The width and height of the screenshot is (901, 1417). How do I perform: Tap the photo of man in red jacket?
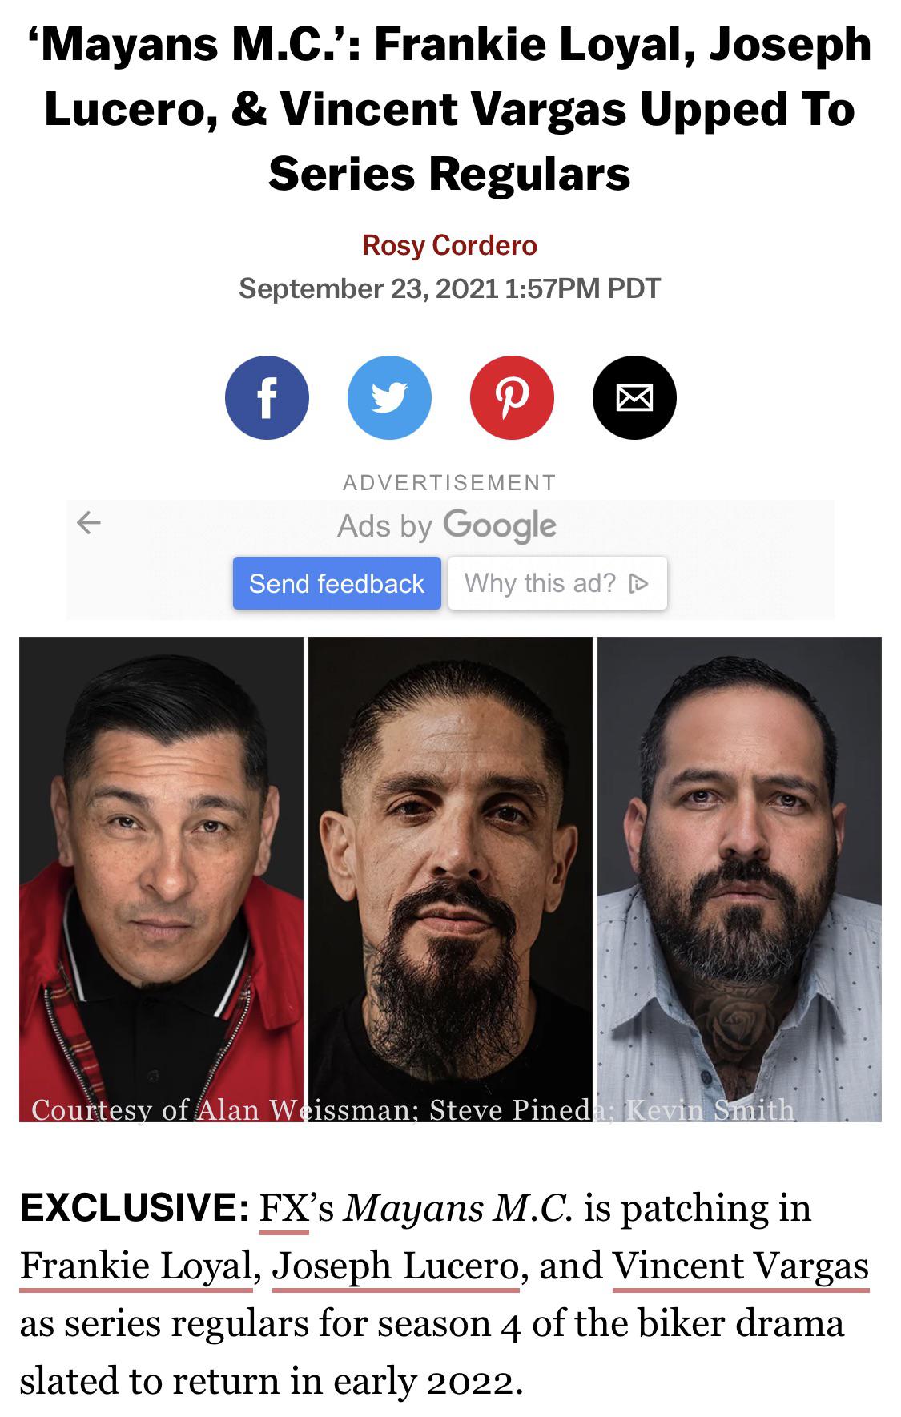coord(161,879)
